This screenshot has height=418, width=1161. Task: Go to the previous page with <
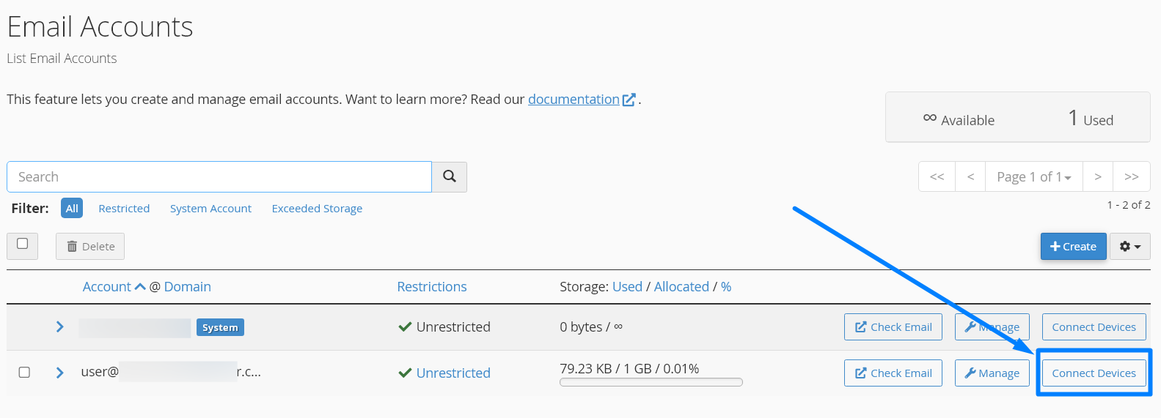tap(970, 176)
